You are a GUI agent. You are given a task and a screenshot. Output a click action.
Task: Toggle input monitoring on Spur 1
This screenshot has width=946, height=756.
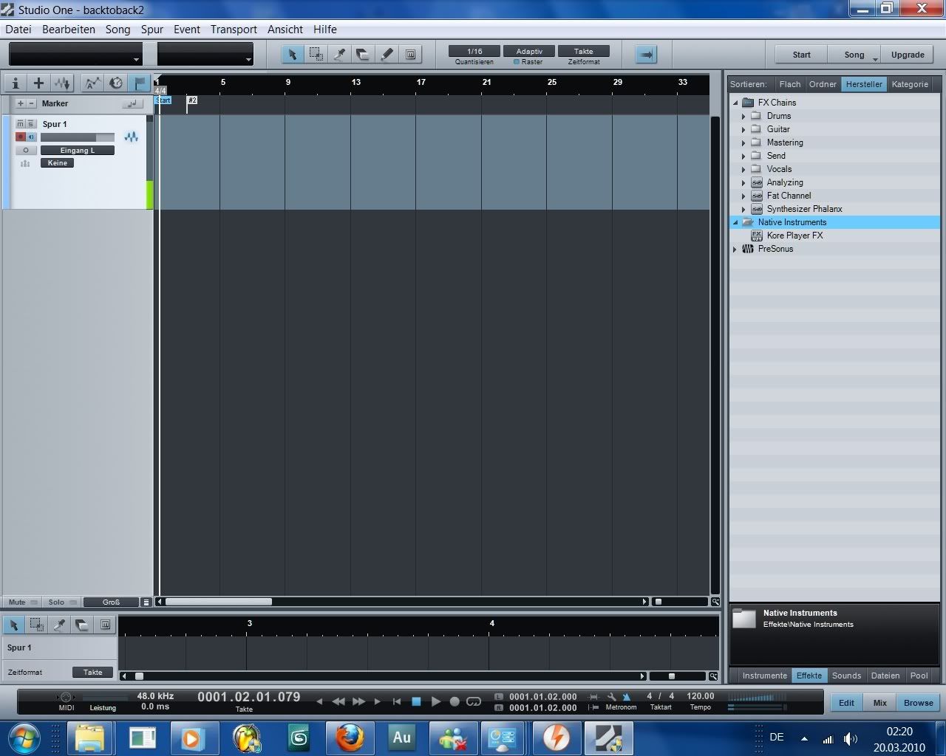(30, 137)
